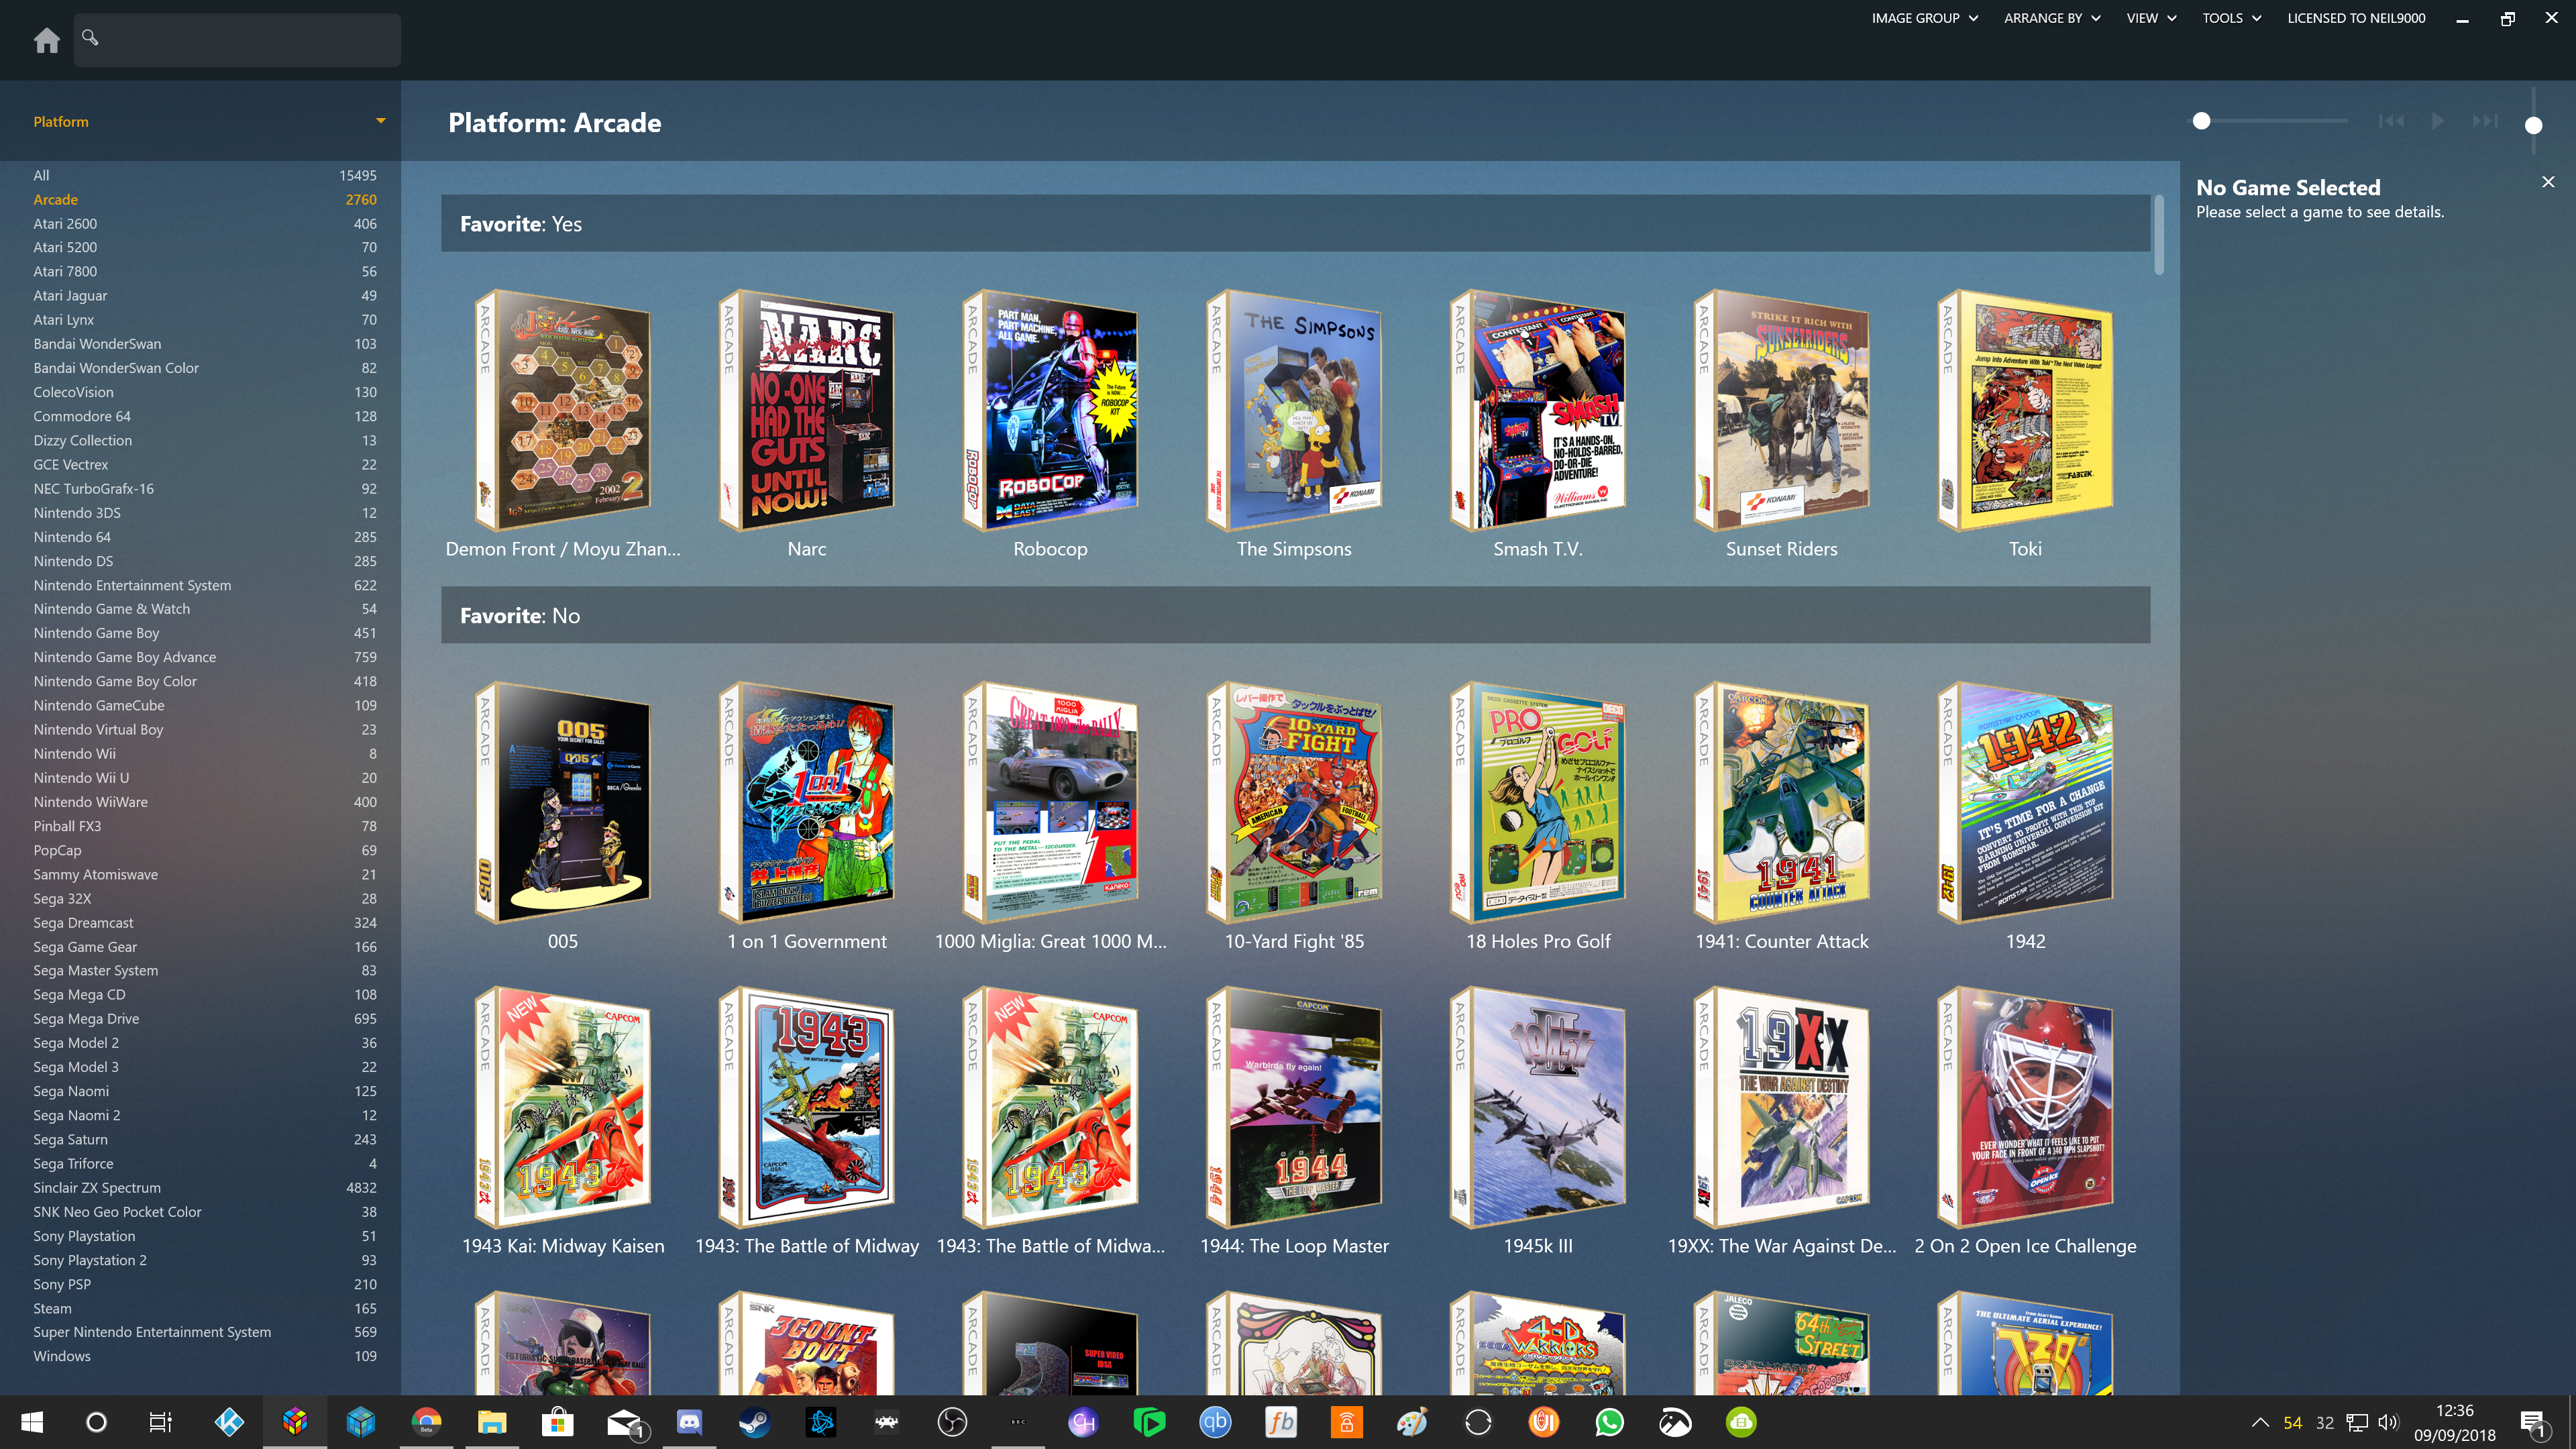
Task: Go to previous music track
Action: coord(2391,121)
